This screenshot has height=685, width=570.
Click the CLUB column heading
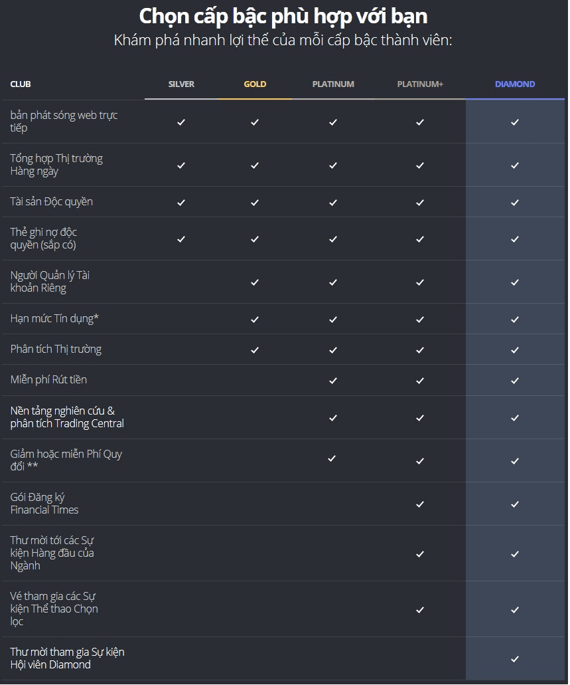point(21,84)
